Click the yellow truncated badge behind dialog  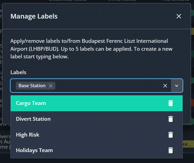click(x=188, y=144)
